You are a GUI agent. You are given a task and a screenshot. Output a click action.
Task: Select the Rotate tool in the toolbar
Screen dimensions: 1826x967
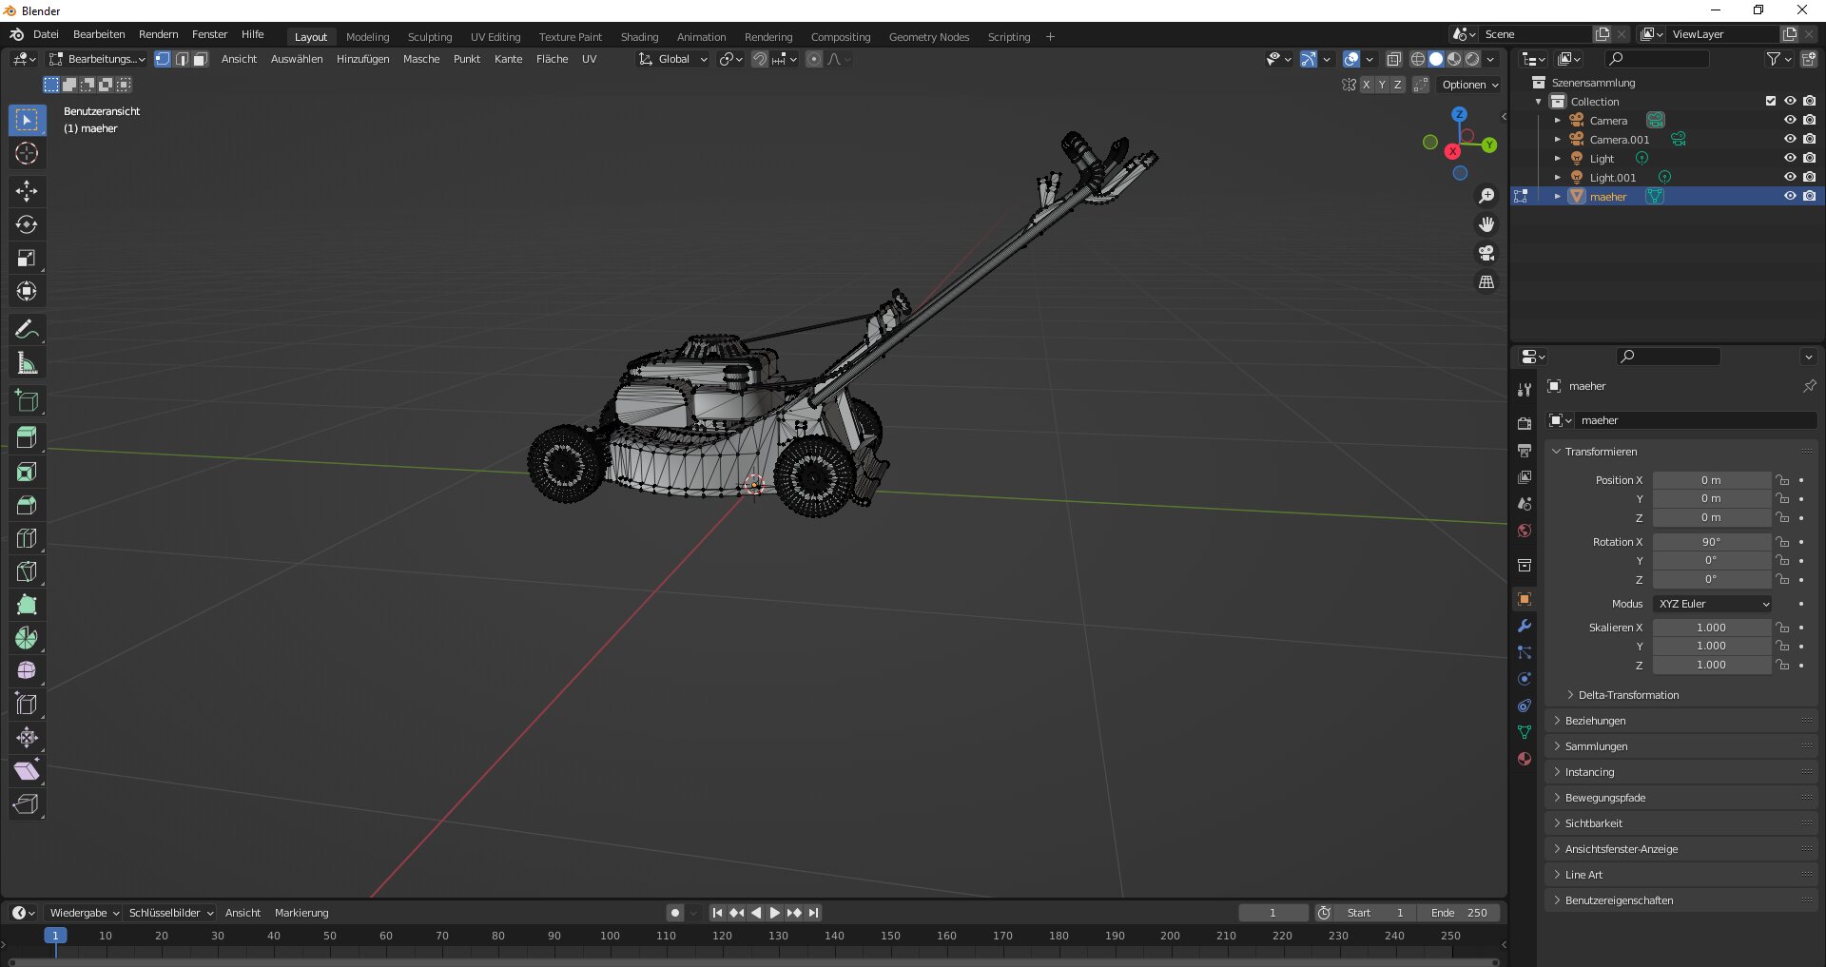click(x=27, y=224)
